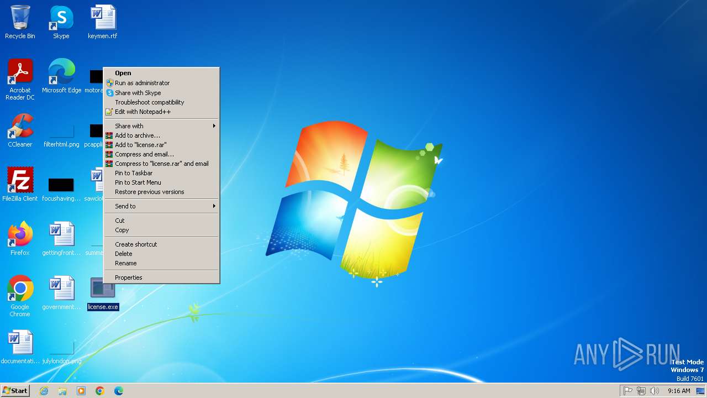Open the clock showing 9:16 AM
This screenshot has height=398, width=707.
tap(679, 391)
